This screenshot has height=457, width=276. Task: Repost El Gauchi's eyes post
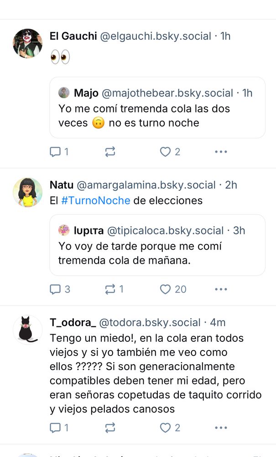pos(110,152)
